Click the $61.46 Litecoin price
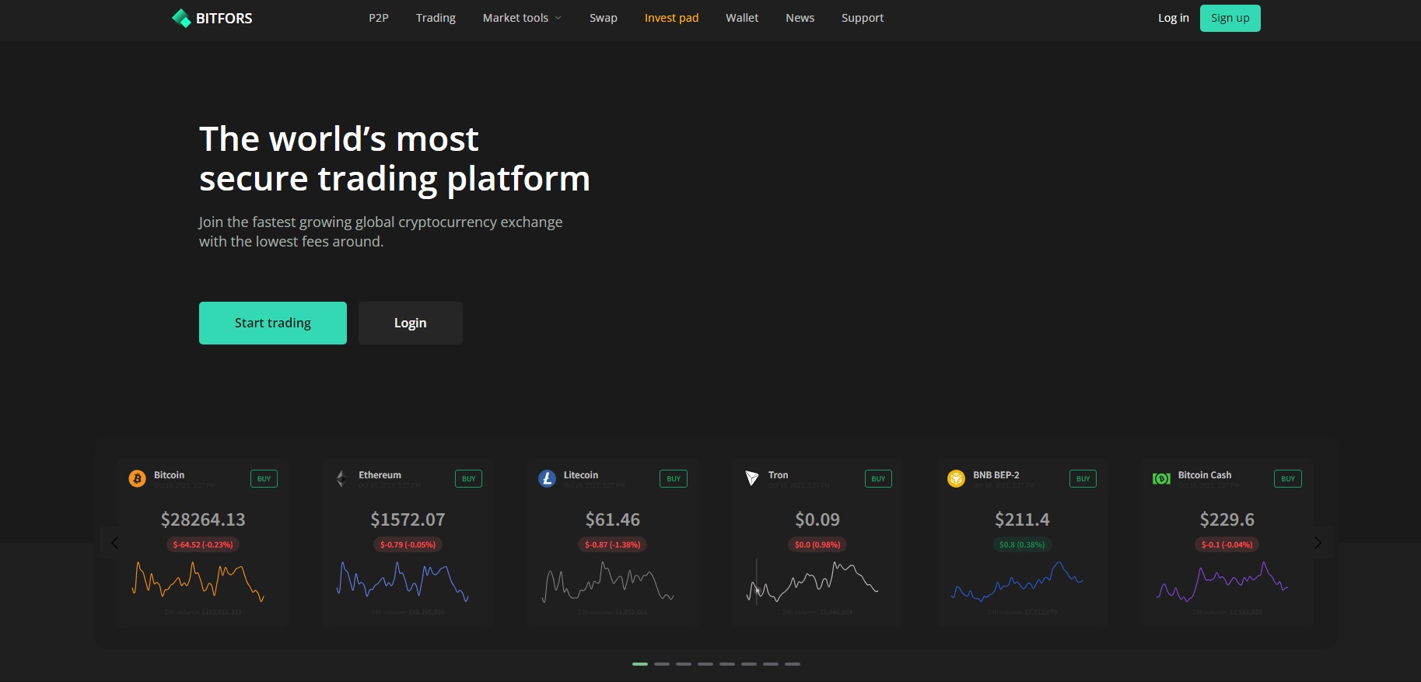Image resolution: width=1421 pixels, height=682 pixels. click(x=613, y=519)
